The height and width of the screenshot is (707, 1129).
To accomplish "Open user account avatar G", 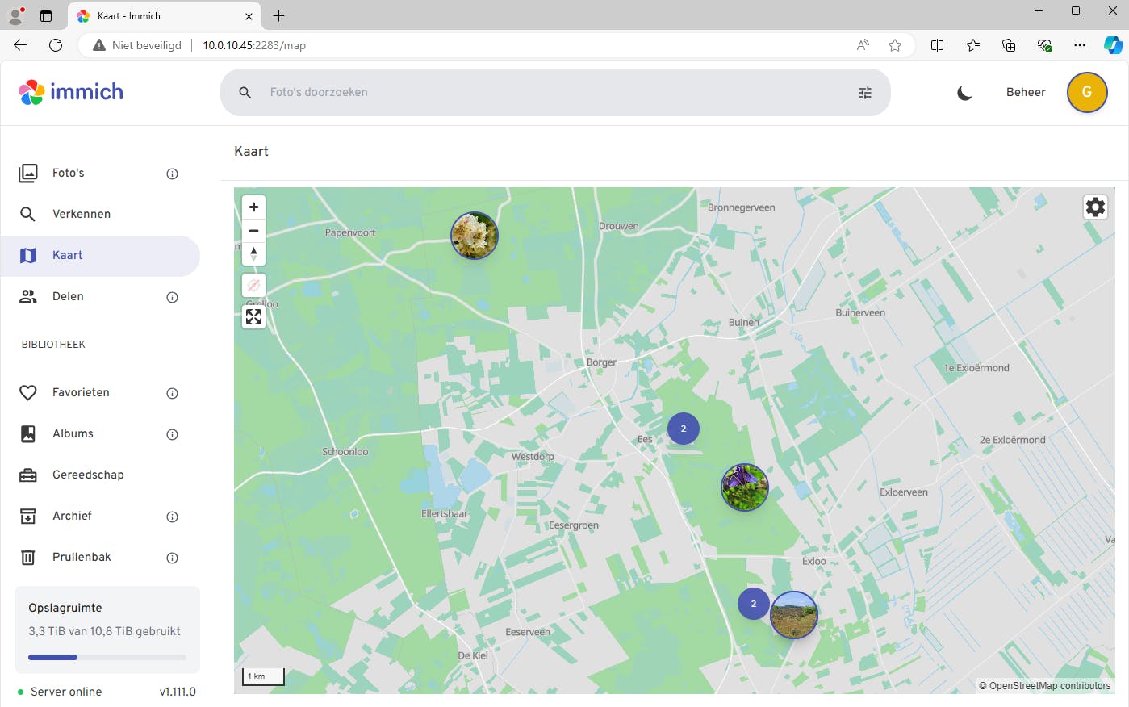I will [1087, 92].
